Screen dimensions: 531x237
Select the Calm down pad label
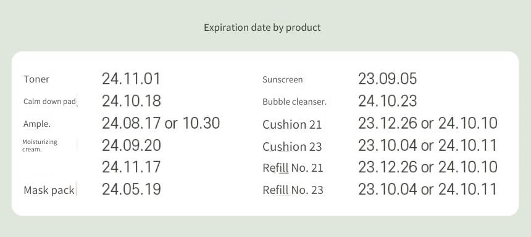click(49, 102)
